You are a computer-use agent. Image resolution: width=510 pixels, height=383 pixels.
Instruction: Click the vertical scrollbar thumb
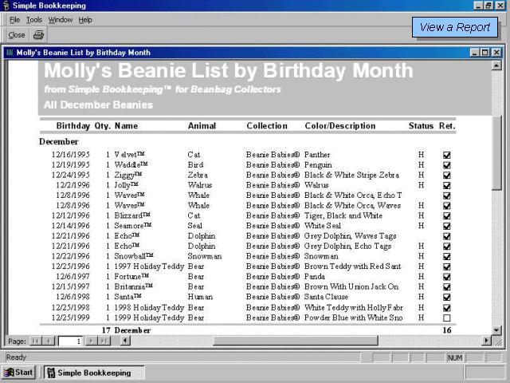497,152
